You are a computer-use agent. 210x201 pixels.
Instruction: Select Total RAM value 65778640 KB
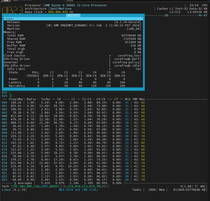(x=131, y=35)
